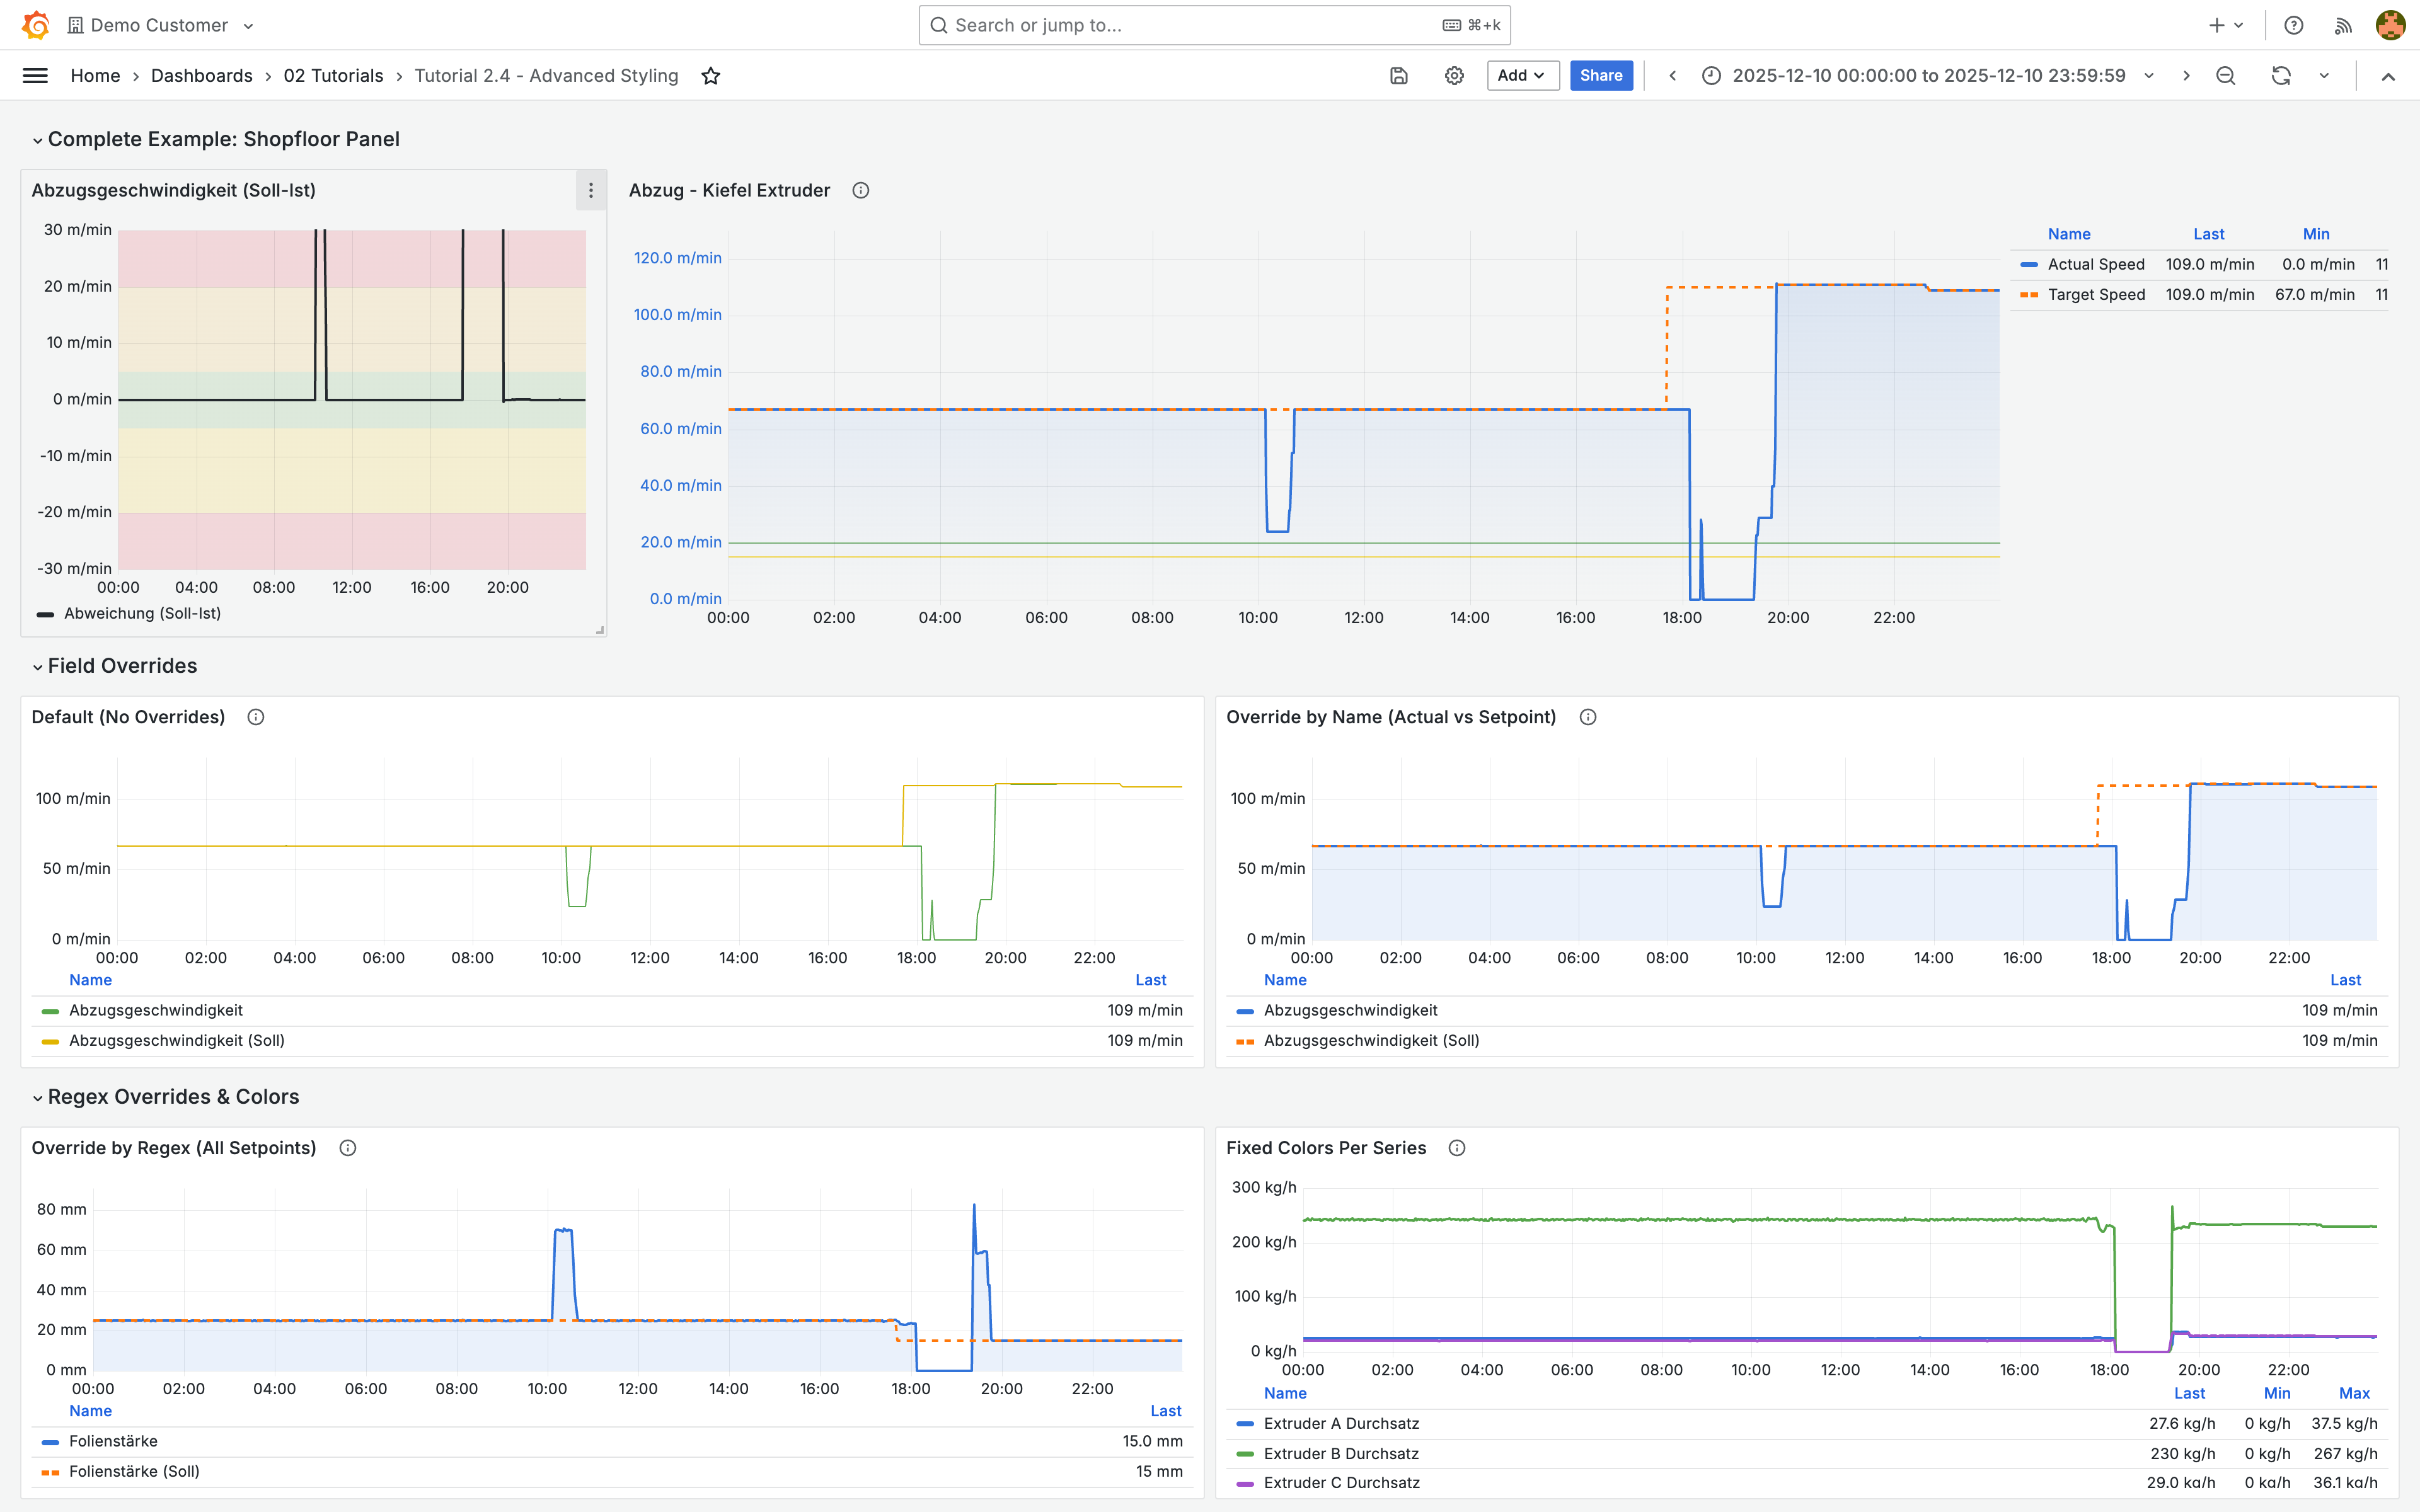Screen dimensions: 2420x1512
Task: Open the Abzugsgeschwindigkeit panel three-dot menu
Action: [591, 190]
